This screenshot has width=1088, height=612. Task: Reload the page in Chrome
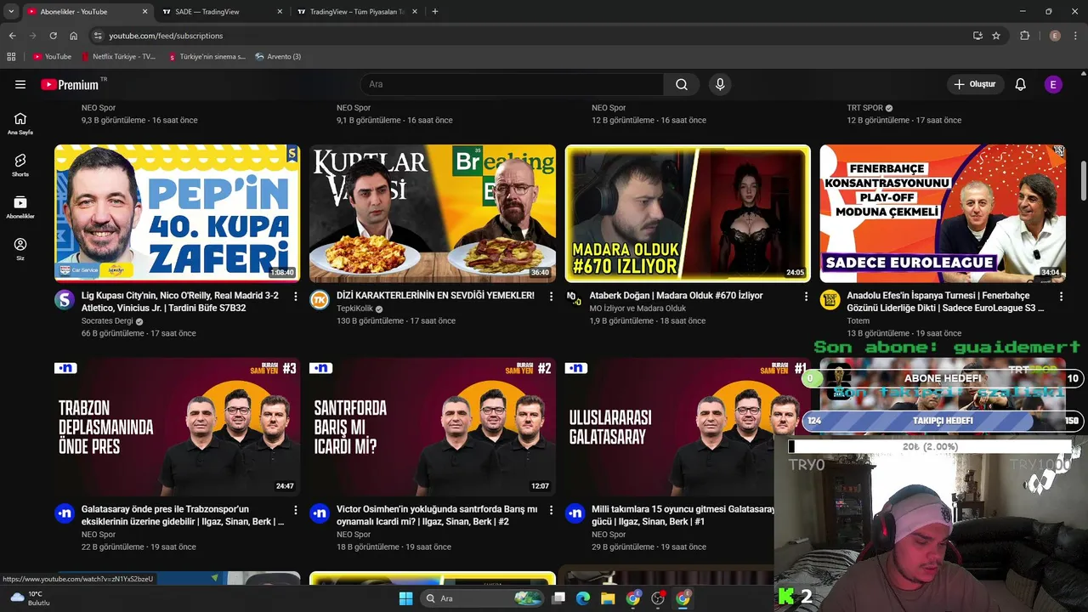53,36
